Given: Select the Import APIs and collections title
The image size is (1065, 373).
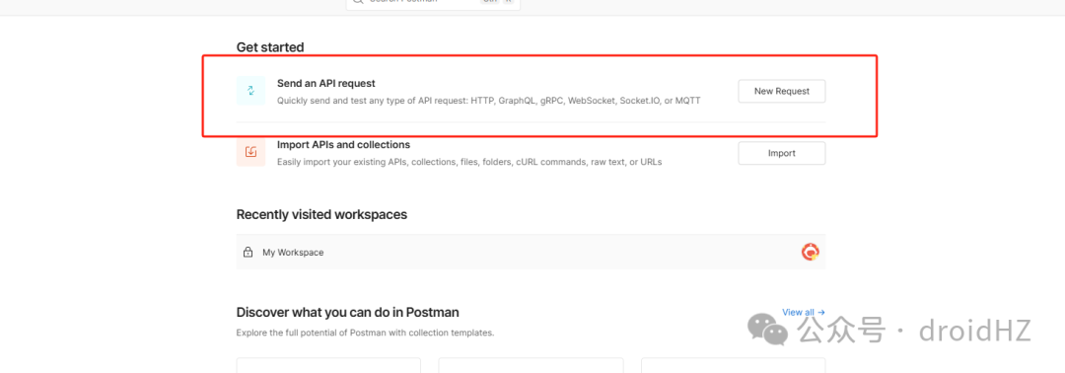Looking at the screenshot, I should 344,145.
